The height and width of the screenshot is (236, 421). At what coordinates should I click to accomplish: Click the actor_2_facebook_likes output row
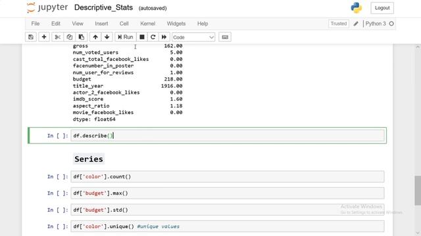(128, 92)
